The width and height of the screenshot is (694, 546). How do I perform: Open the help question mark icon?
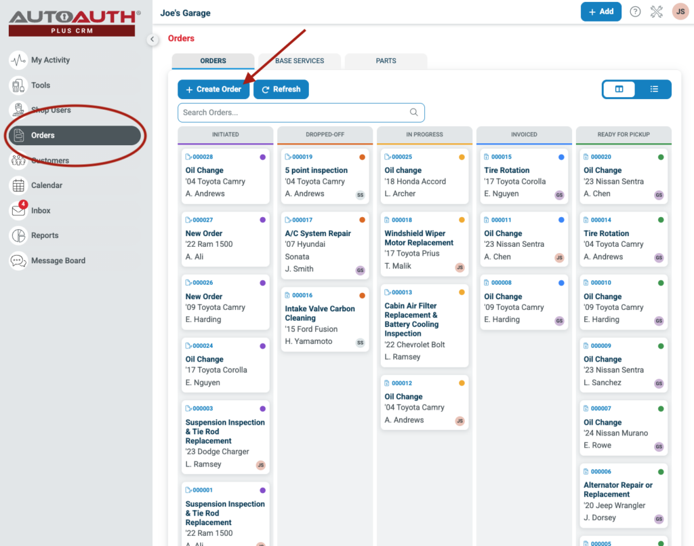(634, 12)
